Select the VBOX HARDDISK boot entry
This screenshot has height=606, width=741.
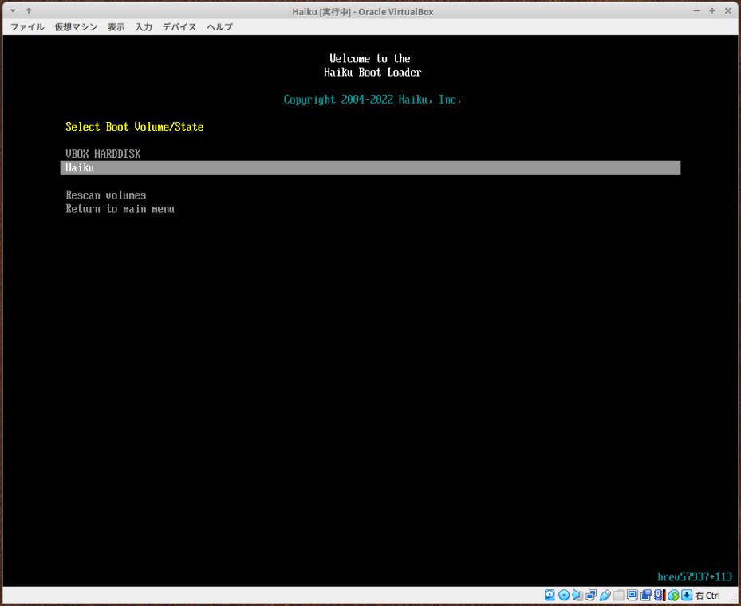pos(103,154)
